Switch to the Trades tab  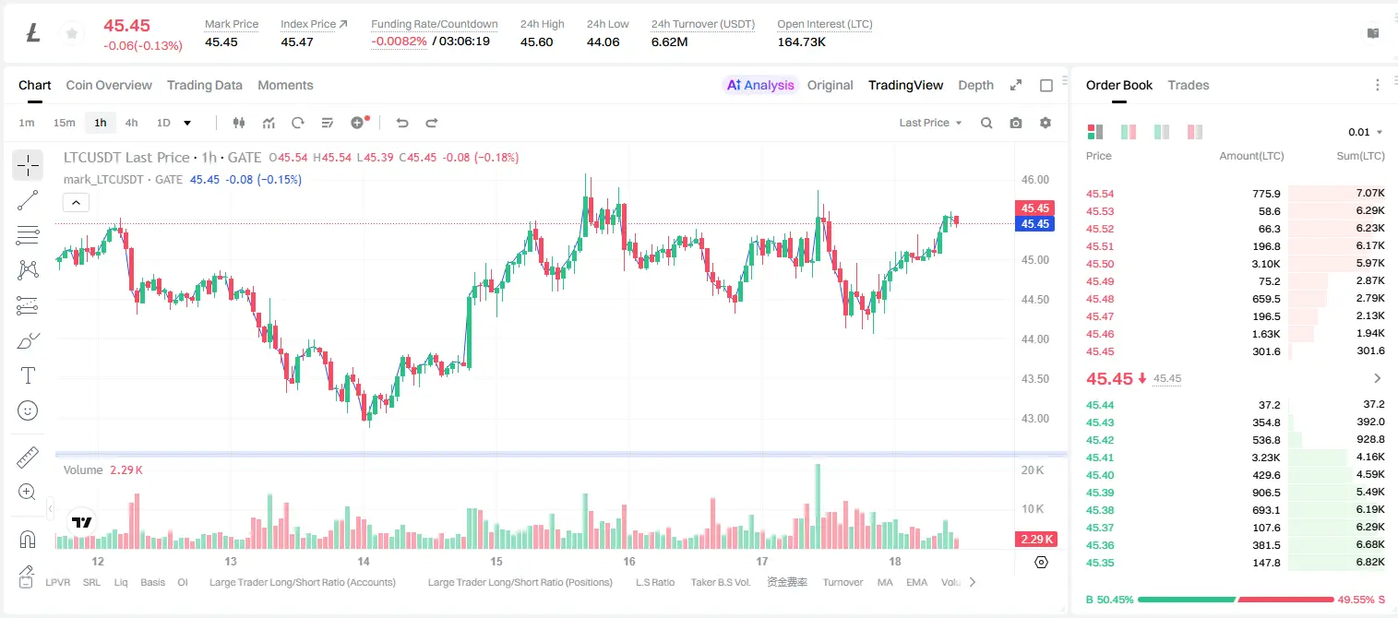(1188, 85)
